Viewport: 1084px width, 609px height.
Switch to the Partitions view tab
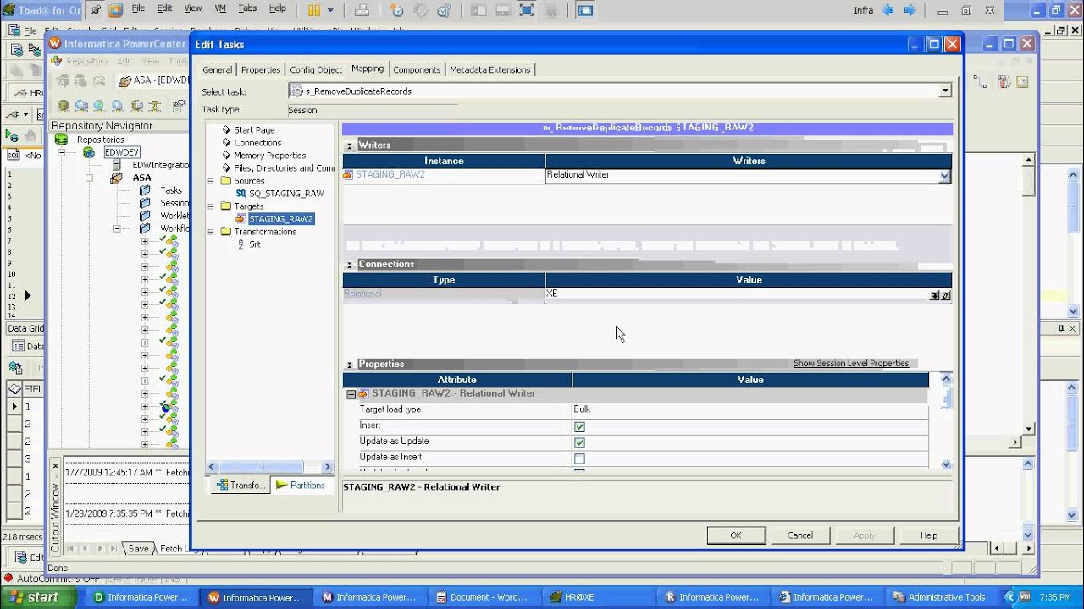coord(301,485)
